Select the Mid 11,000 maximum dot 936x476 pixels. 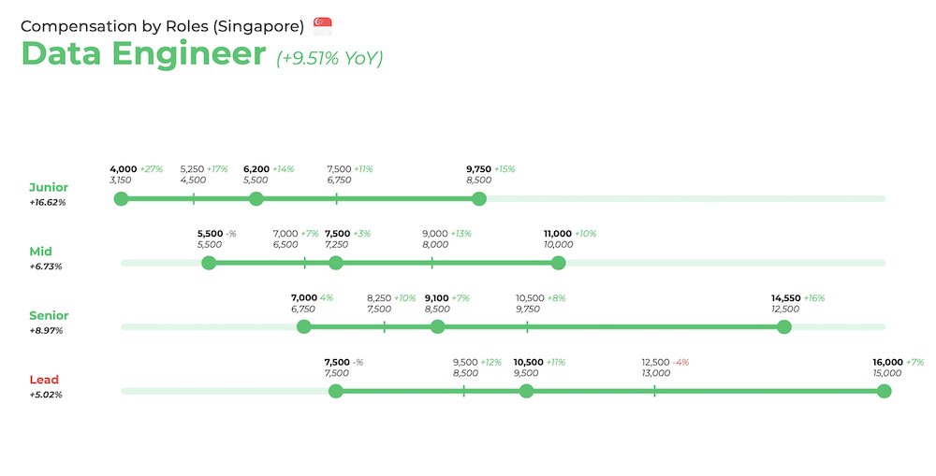558,263
